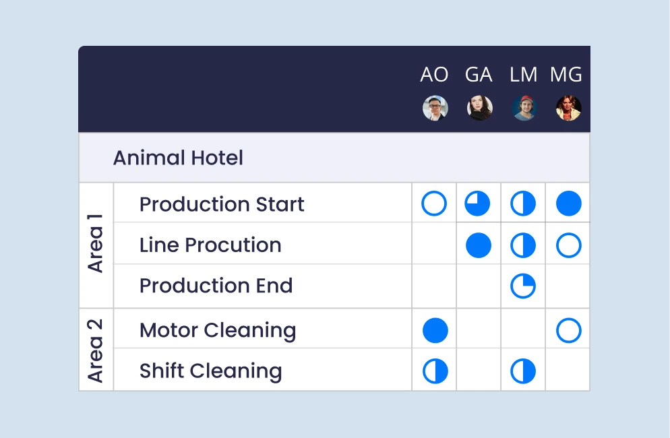
Task: Collapse the Area 1 section label
Action: [96, 243]
